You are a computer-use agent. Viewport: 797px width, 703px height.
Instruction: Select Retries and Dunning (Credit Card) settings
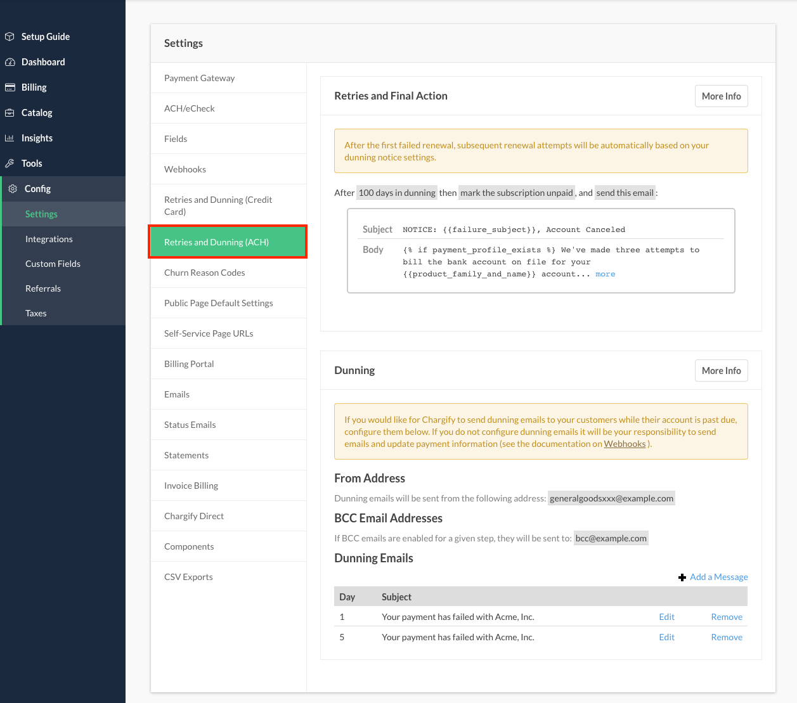click(x=218, y=205)
